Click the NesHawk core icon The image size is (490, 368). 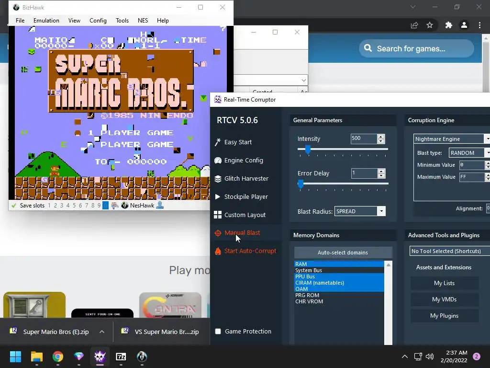(125, 206)
